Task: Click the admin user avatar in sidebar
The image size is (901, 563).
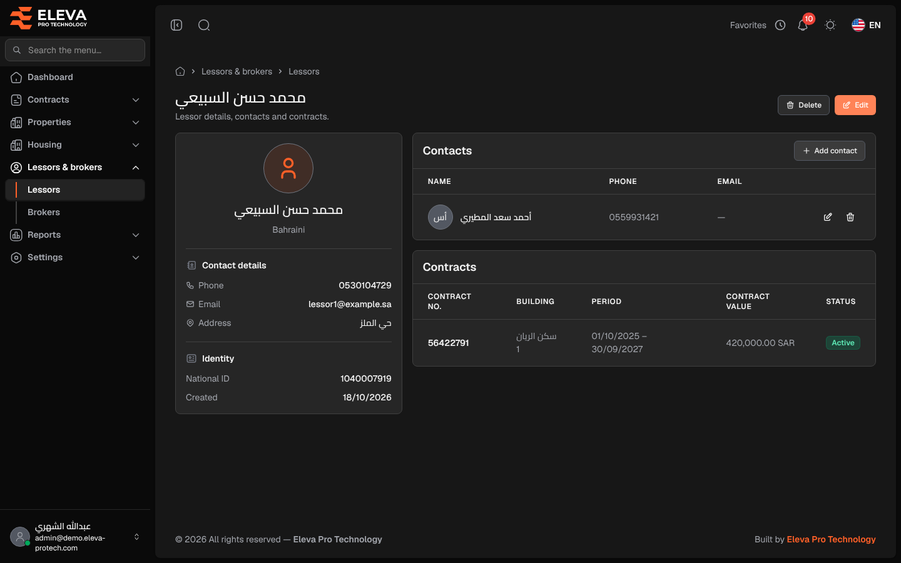Action: point(20,537)
